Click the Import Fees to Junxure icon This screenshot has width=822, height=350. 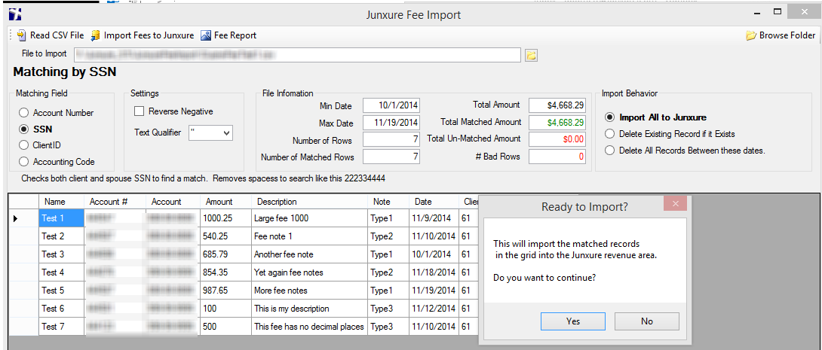tap(96, 35)
